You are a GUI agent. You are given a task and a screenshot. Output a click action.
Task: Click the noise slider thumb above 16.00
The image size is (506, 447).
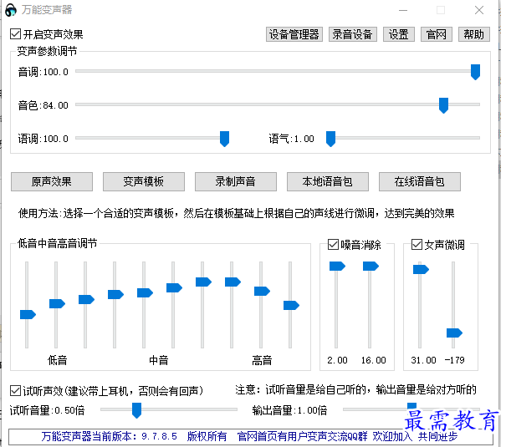(x=371, y=267)
